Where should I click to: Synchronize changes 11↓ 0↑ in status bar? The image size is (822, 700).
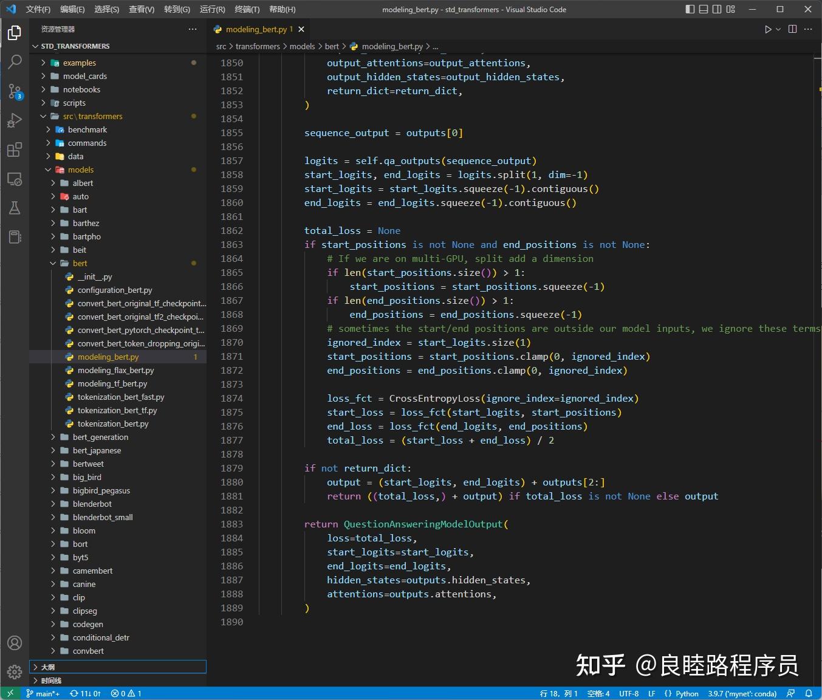(x=86, y=693)
